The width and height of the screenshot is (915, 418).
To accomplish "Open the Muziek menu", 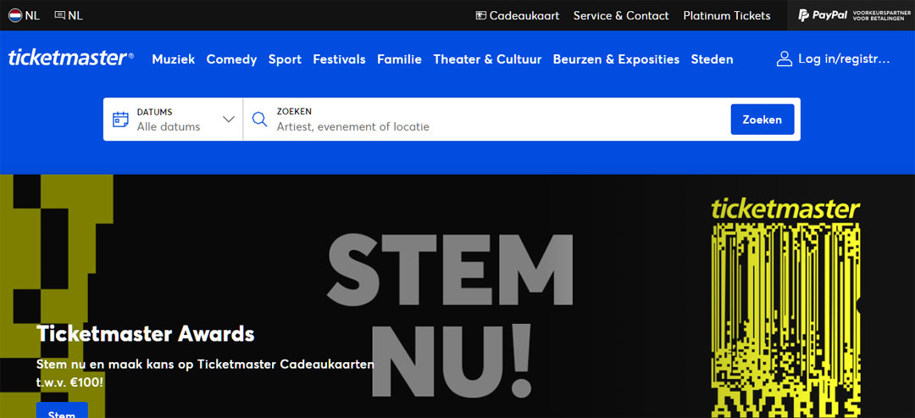I will click(x=174, y=59).
